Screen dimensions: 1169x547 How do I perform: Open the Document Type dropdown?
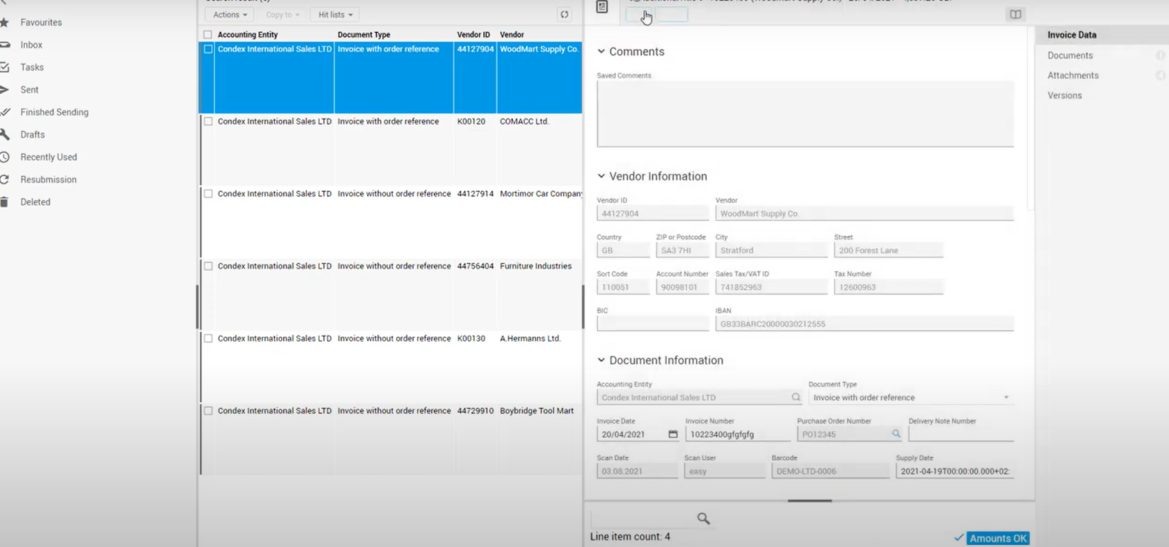(910, 397)
